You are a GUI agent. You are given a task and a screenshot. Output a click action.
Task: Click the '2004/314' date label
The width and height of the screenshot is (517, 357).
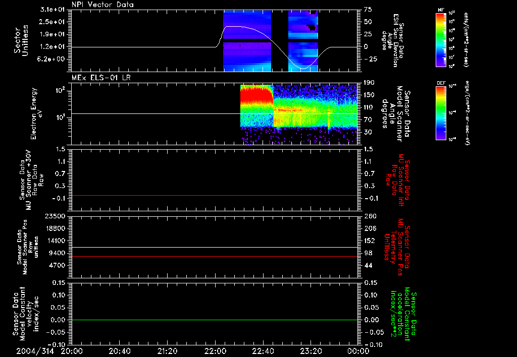35,351
